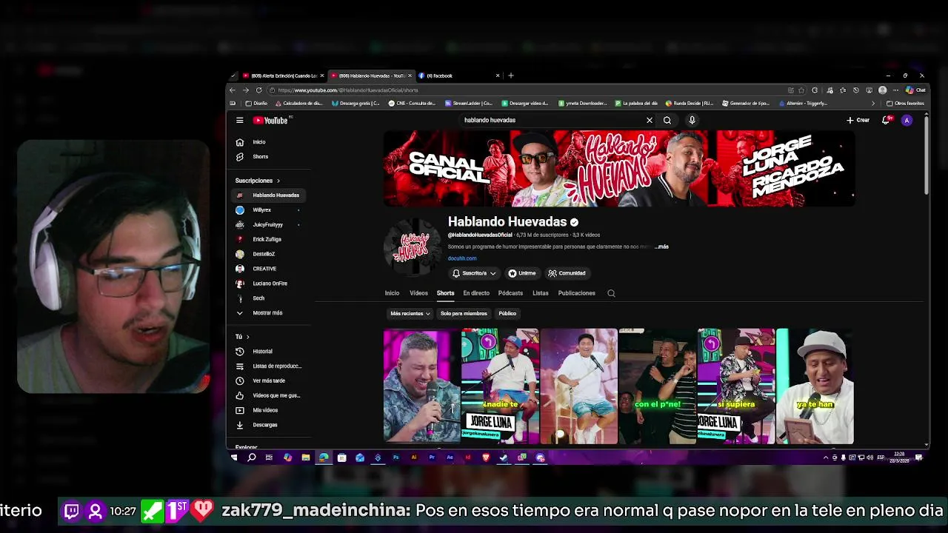Open Luciano OnFire subscription

[269, 284]
